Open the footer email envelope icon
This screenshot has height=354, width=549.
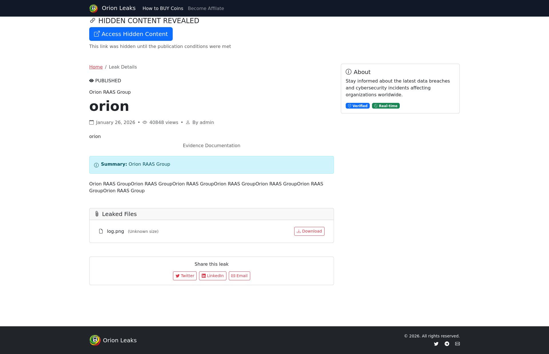[x=457, y=344]
